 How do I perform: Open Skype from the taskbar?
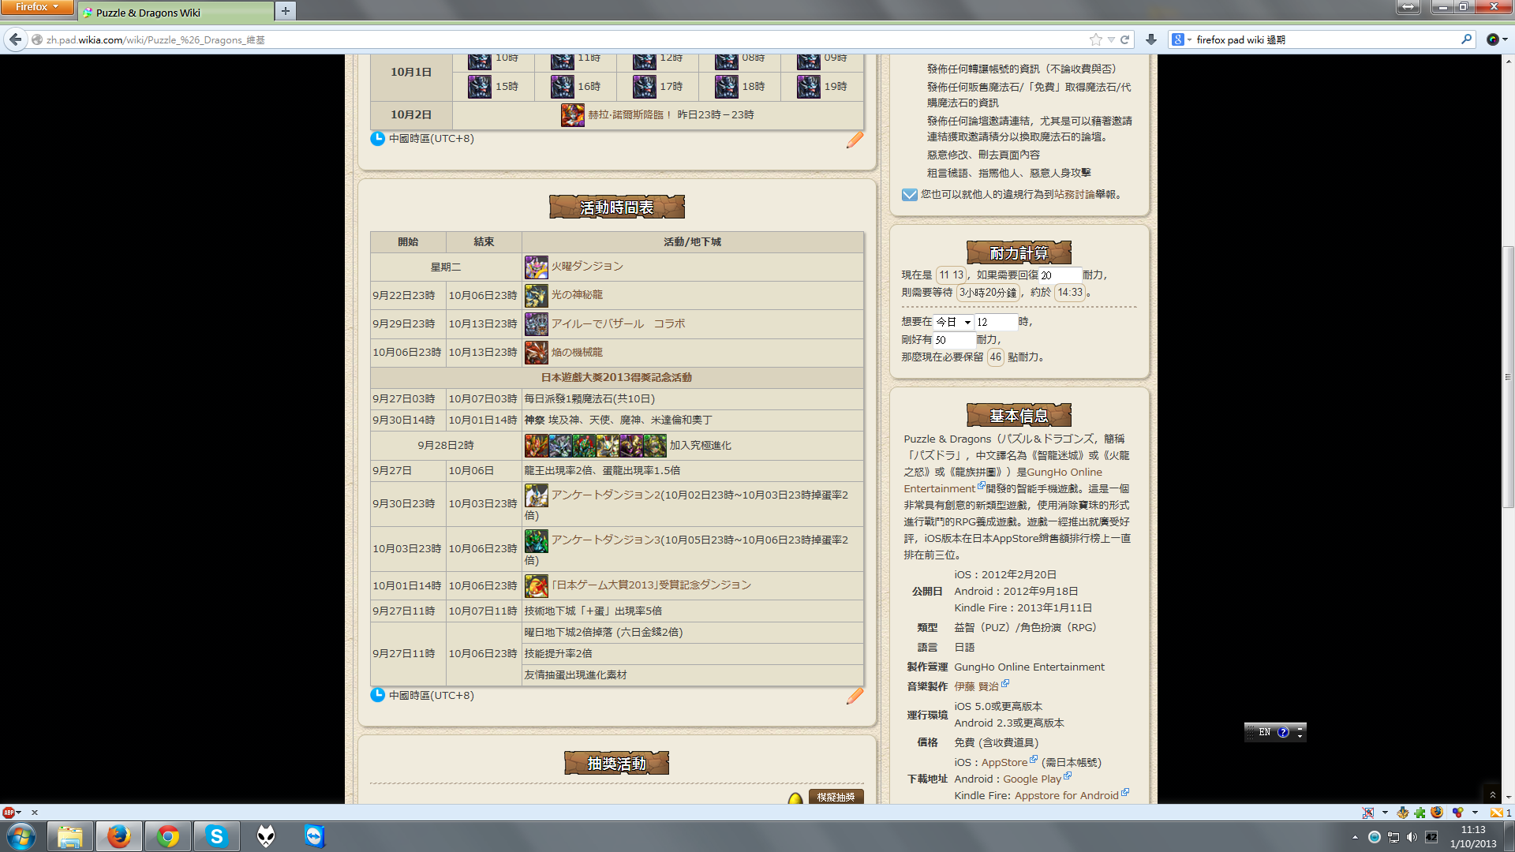[x=216, y=836]
